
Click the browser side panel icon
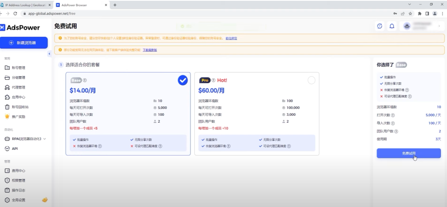tap(427, 14)
